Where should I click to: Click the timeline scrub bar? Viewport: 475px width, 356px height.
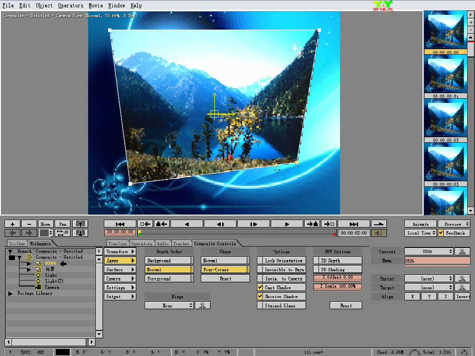(237, 233)
